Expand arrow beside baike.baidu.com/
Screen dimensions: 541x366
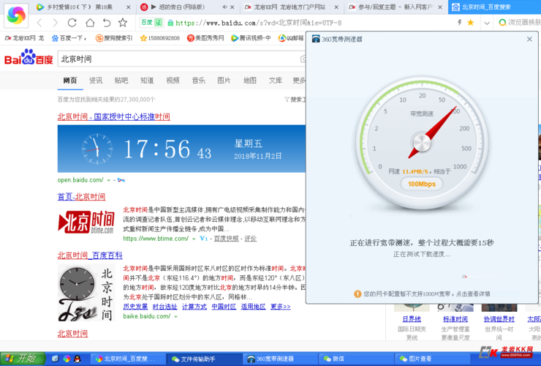tap(175, 316)
